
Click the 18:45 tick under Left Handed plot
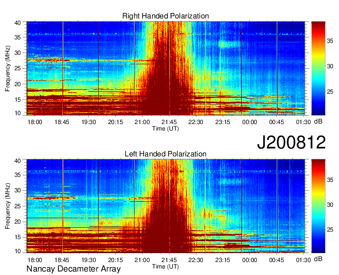tap(62, 260)
